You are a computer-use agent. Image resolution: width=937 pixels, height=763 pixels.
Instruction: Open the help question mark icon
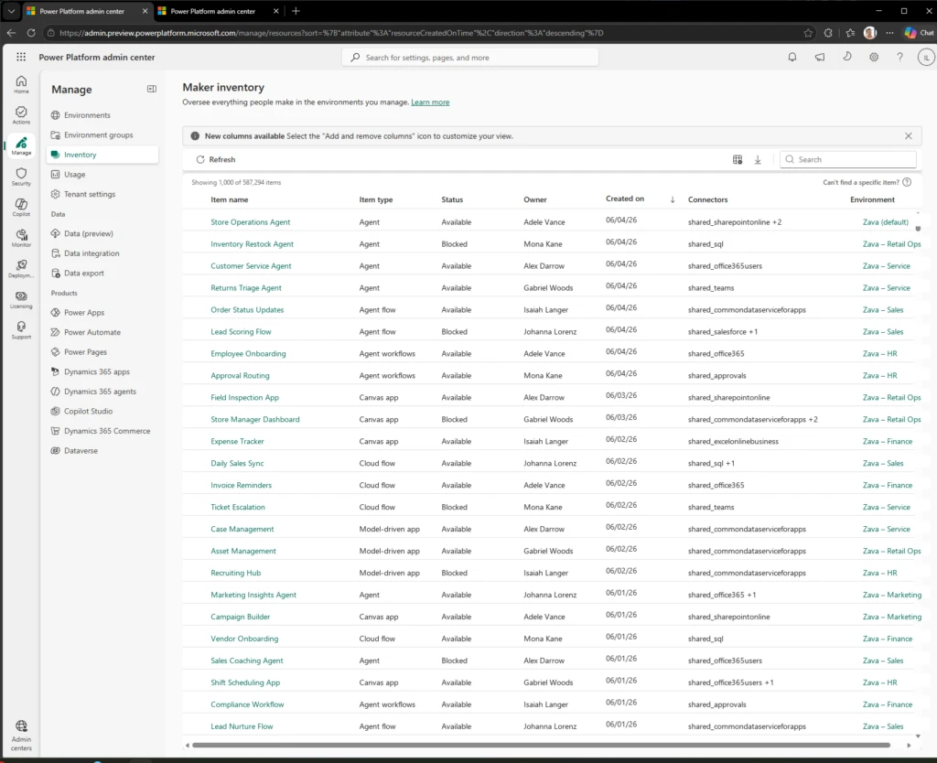(x=900, y=58)
